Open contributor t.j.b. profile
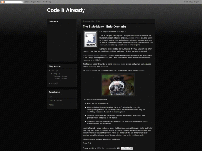 coord(51,96)
